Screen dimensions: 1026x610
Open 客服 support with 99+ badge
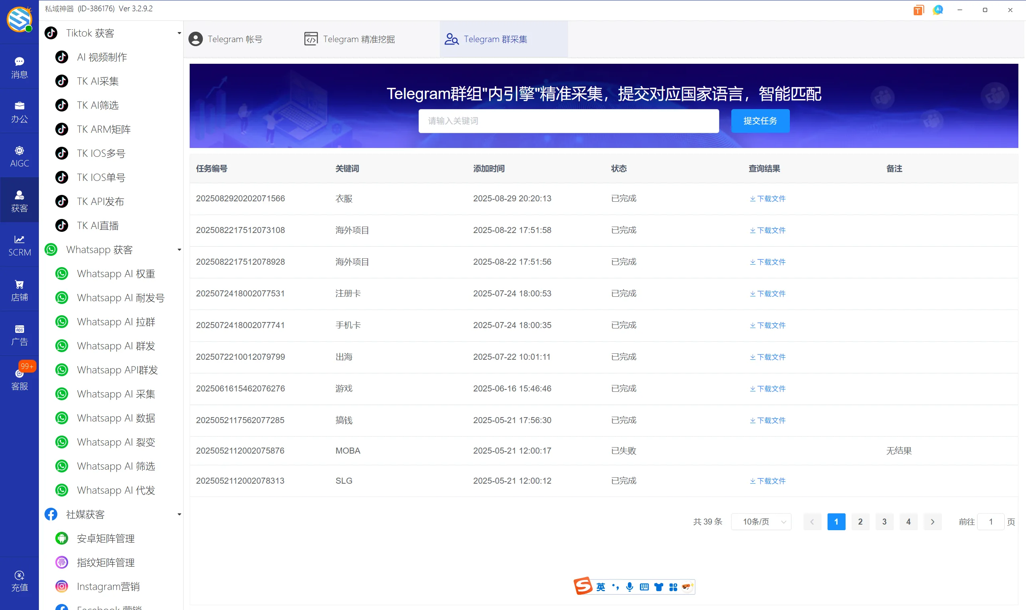[19, 378]
